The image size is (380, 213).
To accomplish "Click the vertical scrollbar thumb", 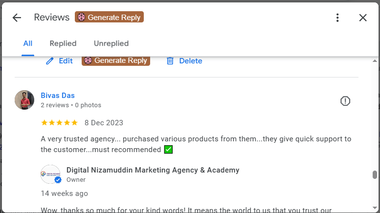I will [x=375, y=175].
